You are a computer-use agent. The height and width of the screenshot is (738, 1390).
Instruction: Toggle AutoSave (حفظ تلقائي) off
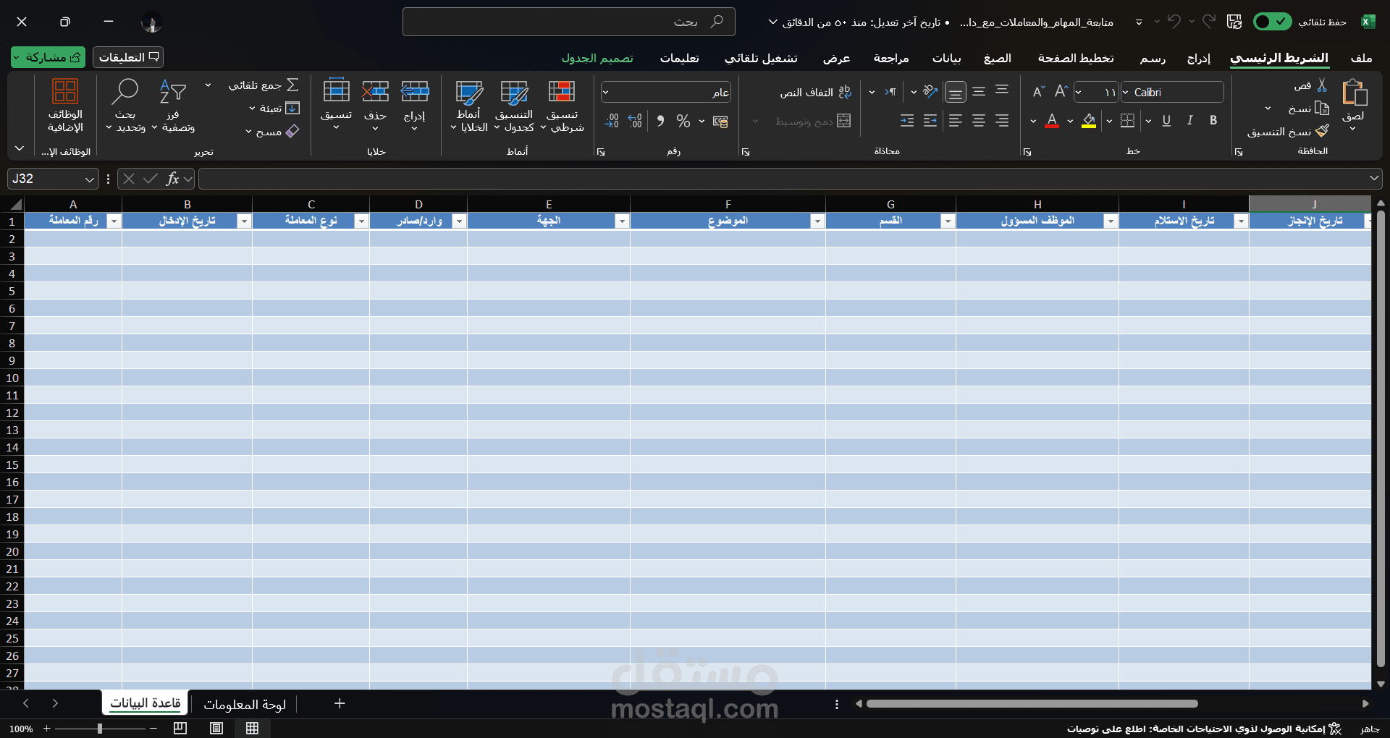tap(1272, 21)
